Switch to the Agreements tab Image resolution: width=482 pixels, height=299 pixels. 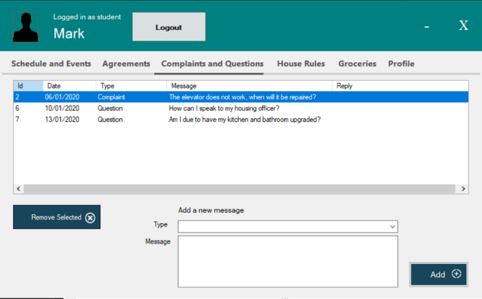tap(126, 64)
